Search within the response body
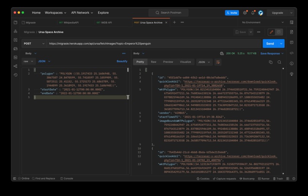Viewport: 308px width, 196px height. [x=279, y=62]
